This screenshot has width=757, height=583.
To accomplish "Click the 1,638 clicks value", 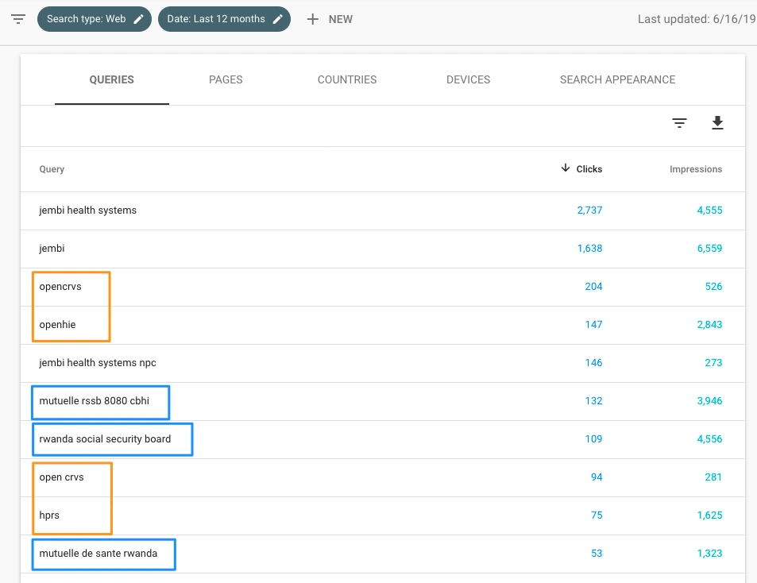I will [x=589, y=249].
